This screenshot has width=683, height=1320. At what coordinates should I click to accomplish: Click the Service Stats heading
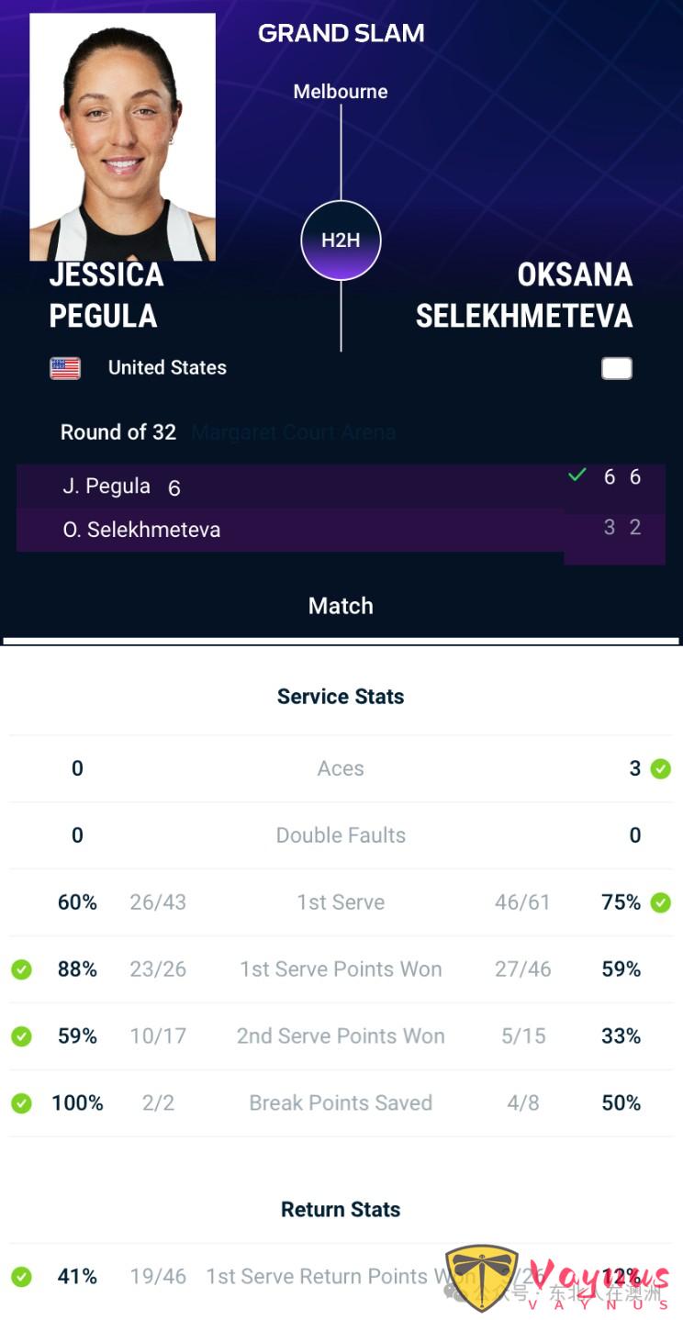[341, 697]
